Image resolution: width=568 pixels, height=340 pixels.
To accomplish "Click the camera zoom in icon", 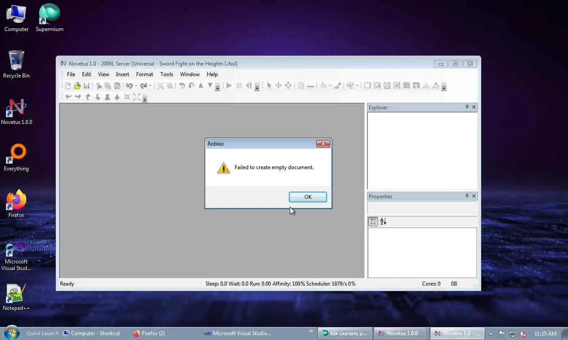I will (x=107, y=97).
